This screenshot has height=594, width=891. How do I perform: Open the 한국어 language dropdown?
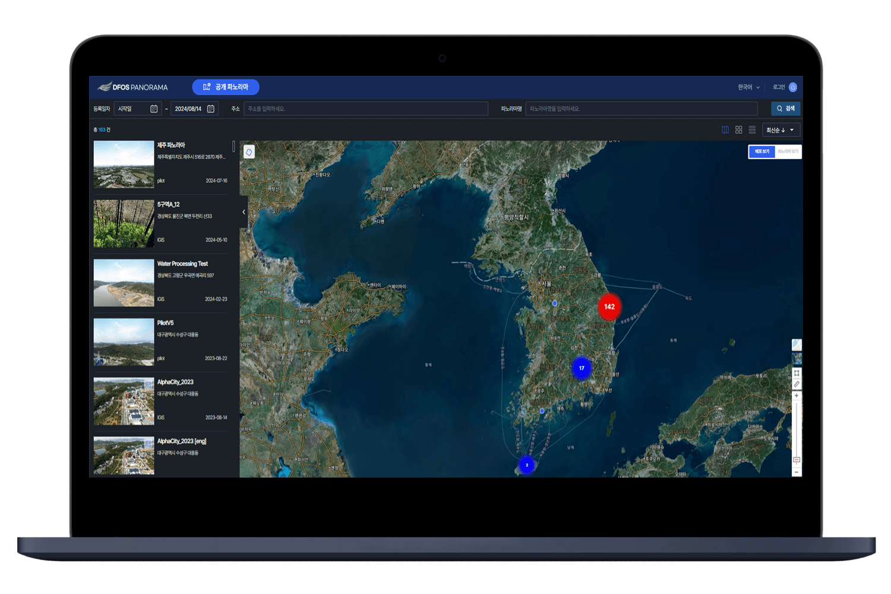[x=748, y=87]
